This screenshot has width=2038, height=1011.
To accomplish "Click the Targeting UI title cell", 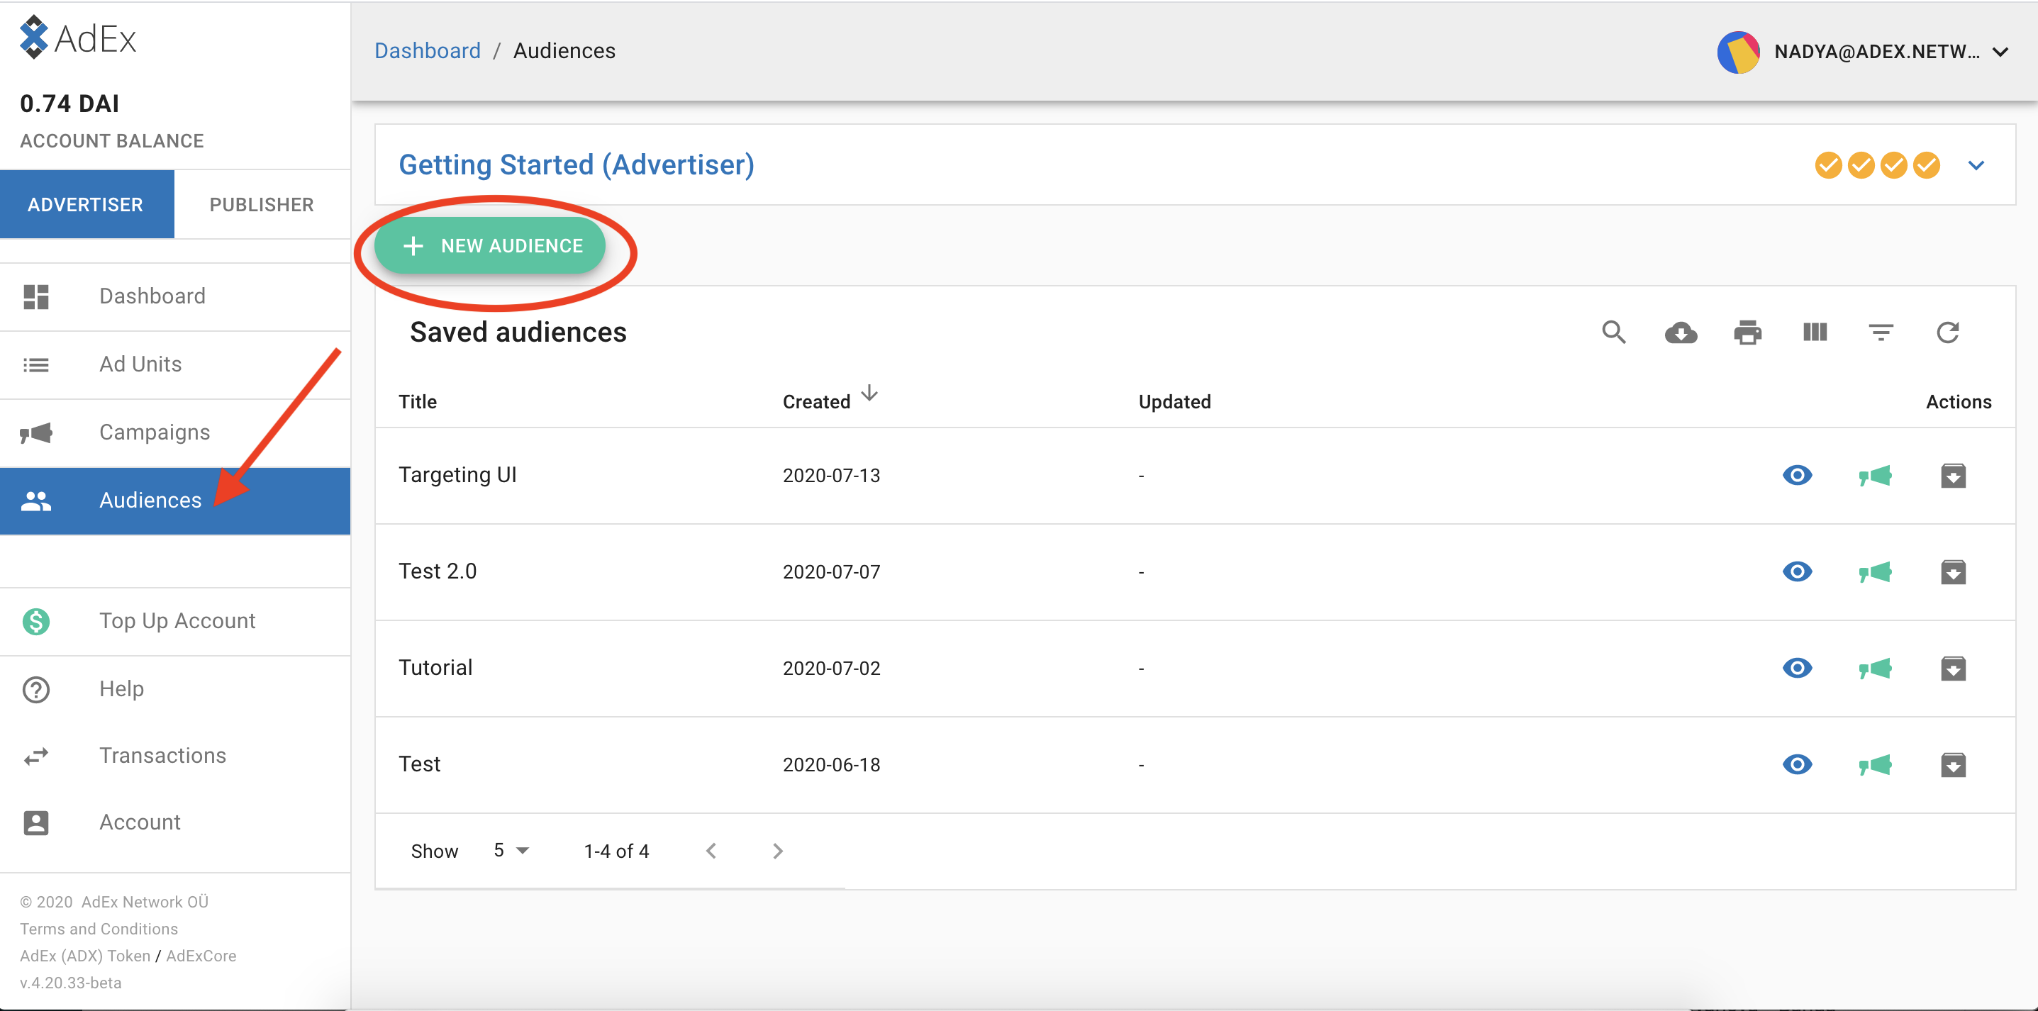I will tap(457, 474).
